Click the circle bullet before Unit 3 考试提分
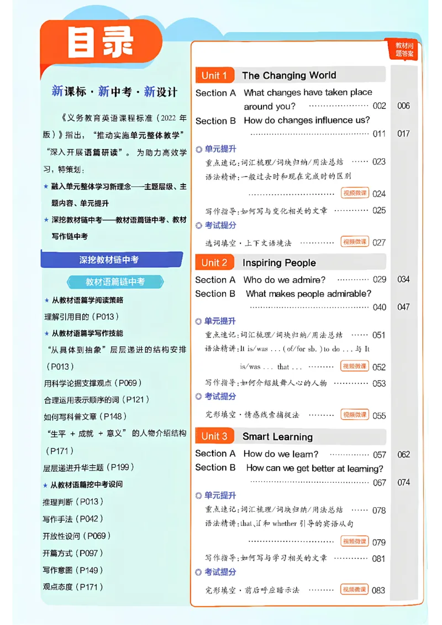 199,572
